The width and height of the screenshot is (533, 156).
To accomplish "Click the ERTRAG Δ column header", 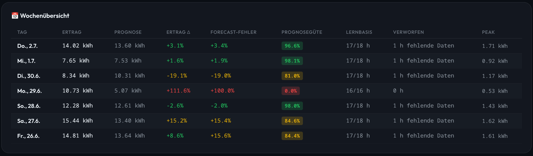I will click(178, 32).
